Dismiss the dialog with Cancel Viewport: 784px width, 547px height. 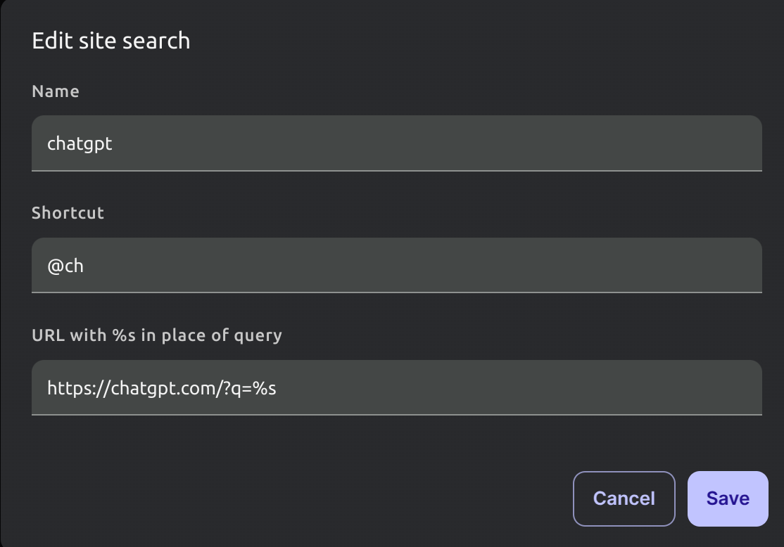tap(624, 498)
